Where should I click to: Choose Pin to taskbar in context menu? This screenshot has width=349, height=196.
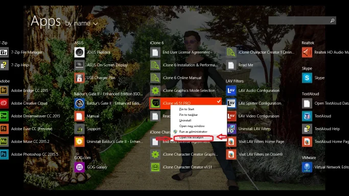[189, 115]
